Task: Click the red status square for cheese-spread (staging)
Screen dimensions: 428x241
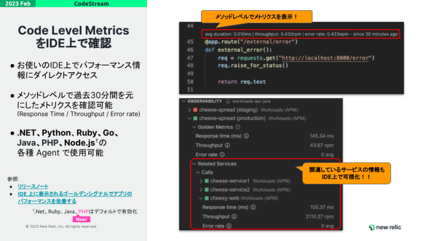Action: tap(195, 110)
